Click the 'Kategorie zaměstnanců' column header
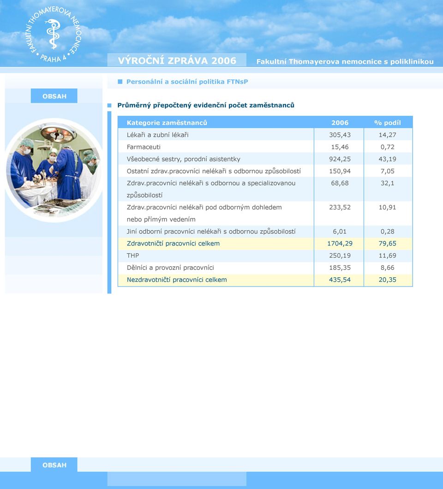Viewport: 443px width, 489px height. coord(167,123)
